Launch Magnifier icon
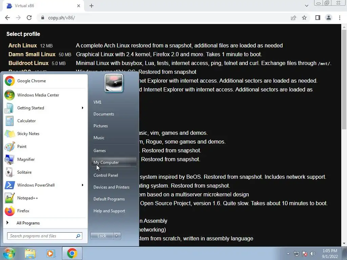 pos(10,159)
